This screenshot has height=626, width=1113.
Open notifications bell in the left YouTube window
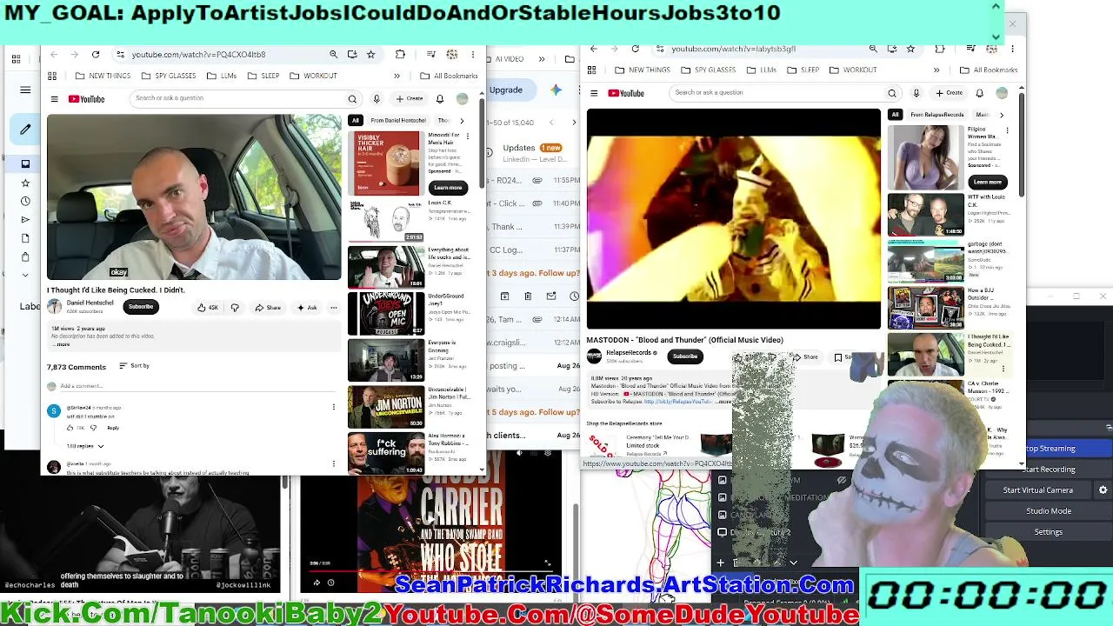click(x=440, y=99)
